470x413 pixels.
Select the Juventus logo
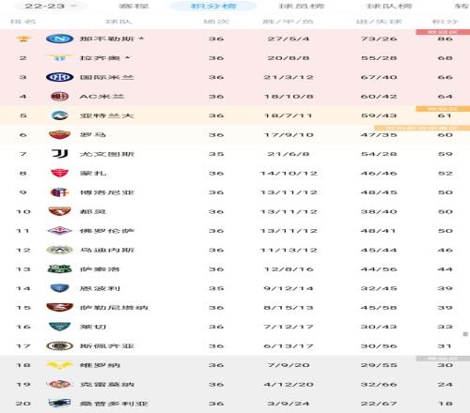[59, 154]
